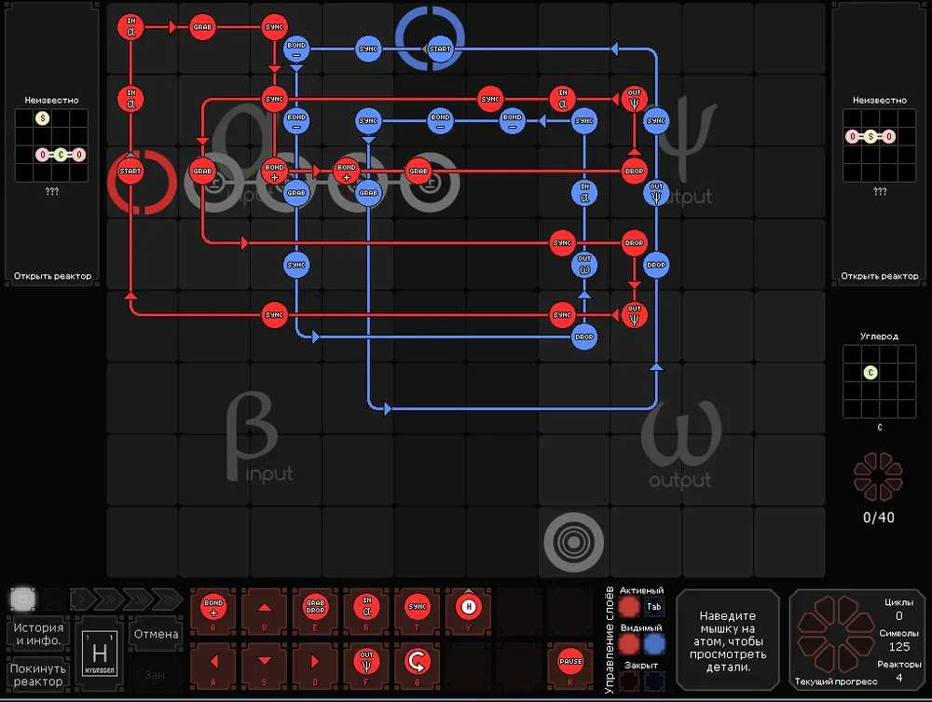This screenshot has height=702, width=932.
Task: Run simulation at fastest four-chevron speed
Action: coord(168,599)
